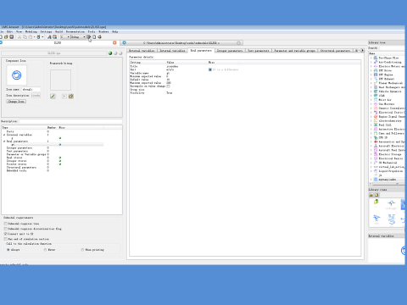Collapse the Real parameters tree node

click(x=4, y=141)
